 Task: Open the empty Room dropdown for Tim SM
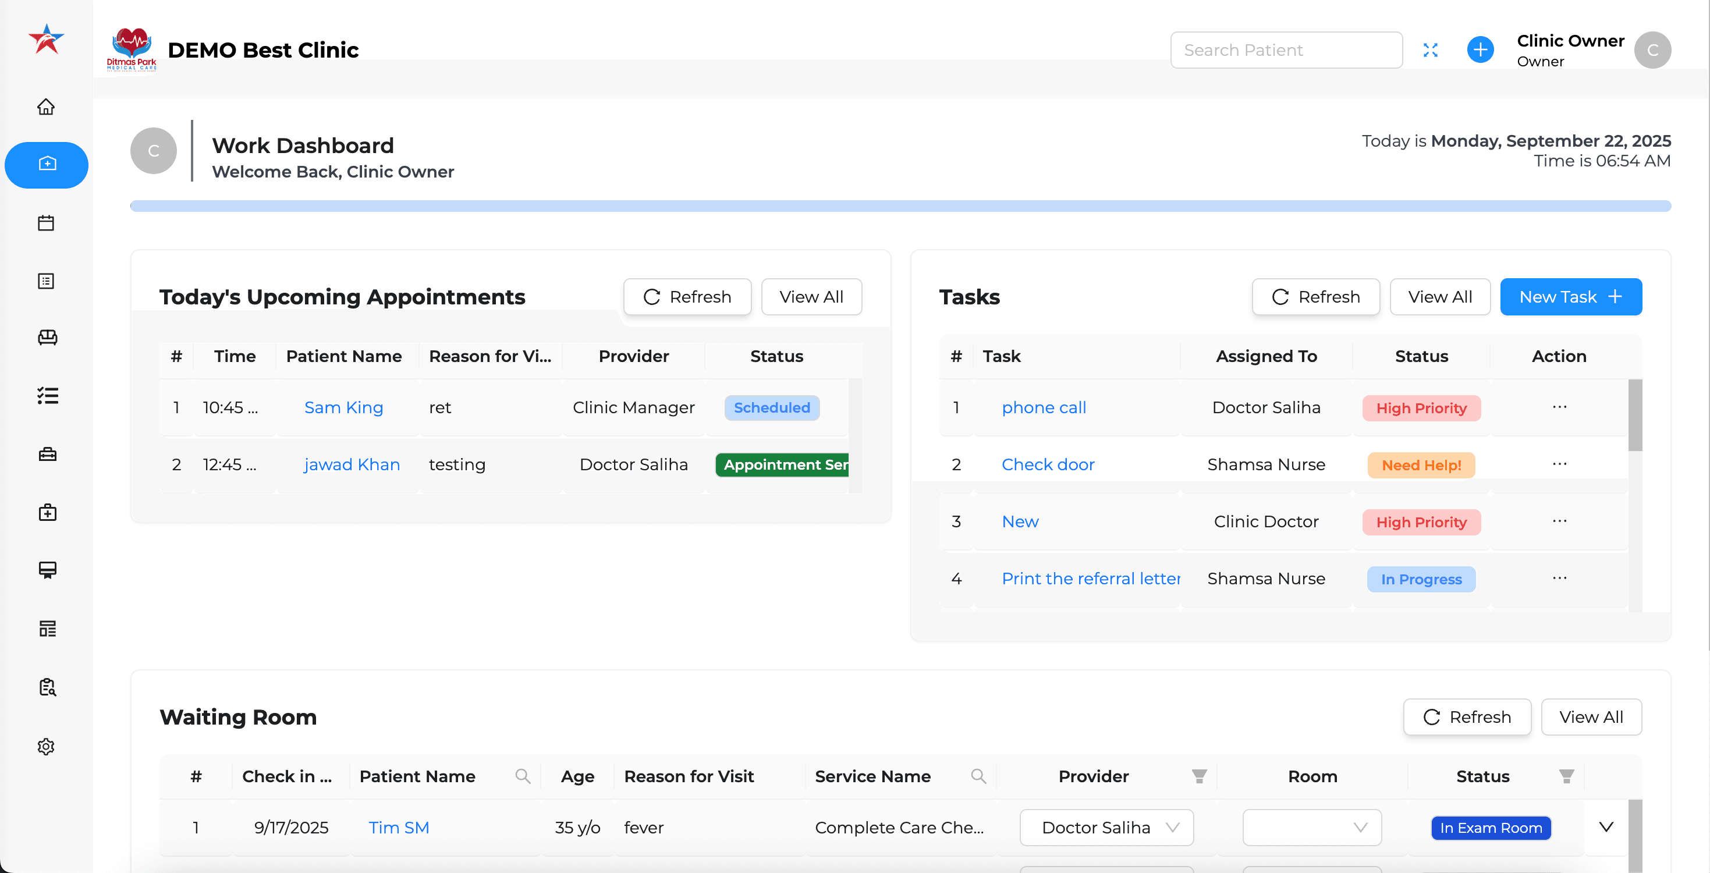(1312, 827)
